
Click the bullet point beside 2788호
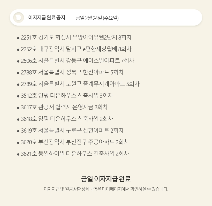tap(18, 73)
